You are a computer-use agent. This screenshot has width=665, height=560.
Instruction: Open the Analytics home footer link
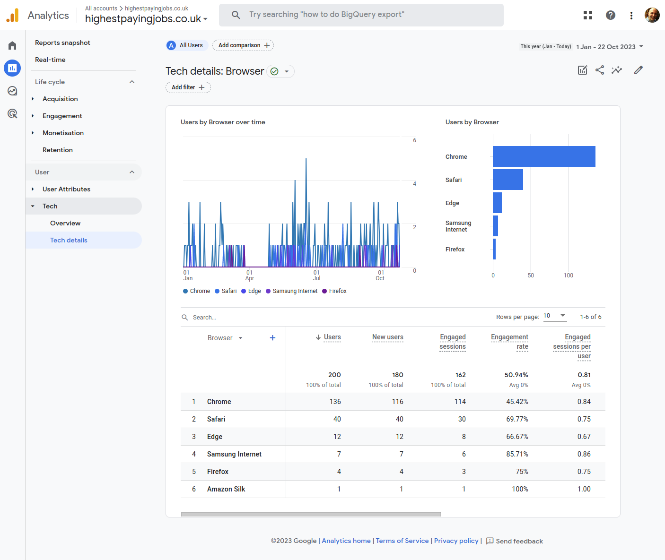(x=346, y=541)
